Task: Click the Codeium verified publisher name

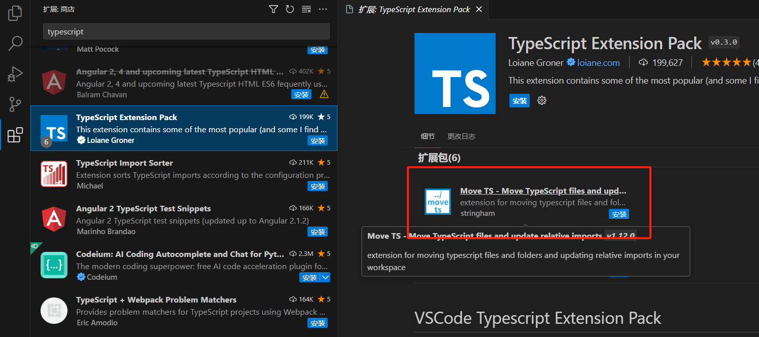Action: (x=102, y=277)
